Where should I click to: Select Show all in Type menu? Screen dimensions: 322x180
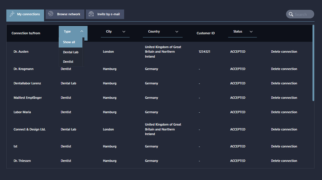click(x=69, y=42)
